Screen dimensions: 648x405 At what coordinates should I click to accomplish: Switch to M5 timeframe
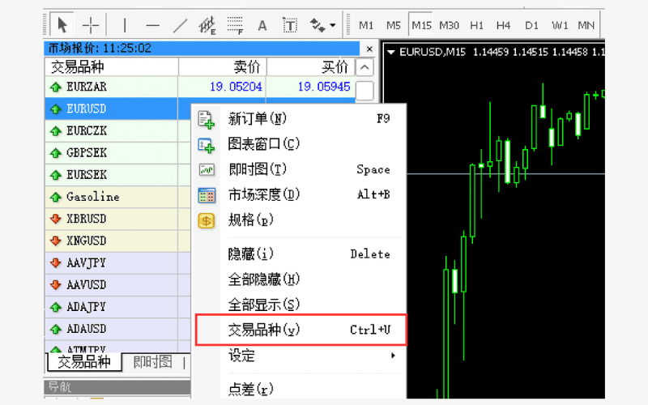pyautogui.click(x=394, y=26)
